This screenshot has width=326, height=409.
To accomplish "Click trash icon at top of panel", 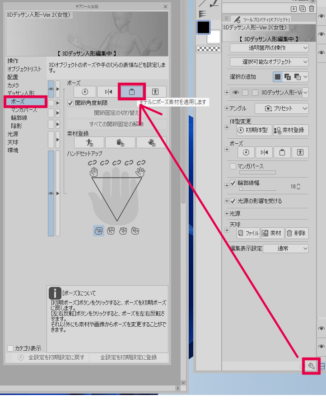I will [312, 9].
